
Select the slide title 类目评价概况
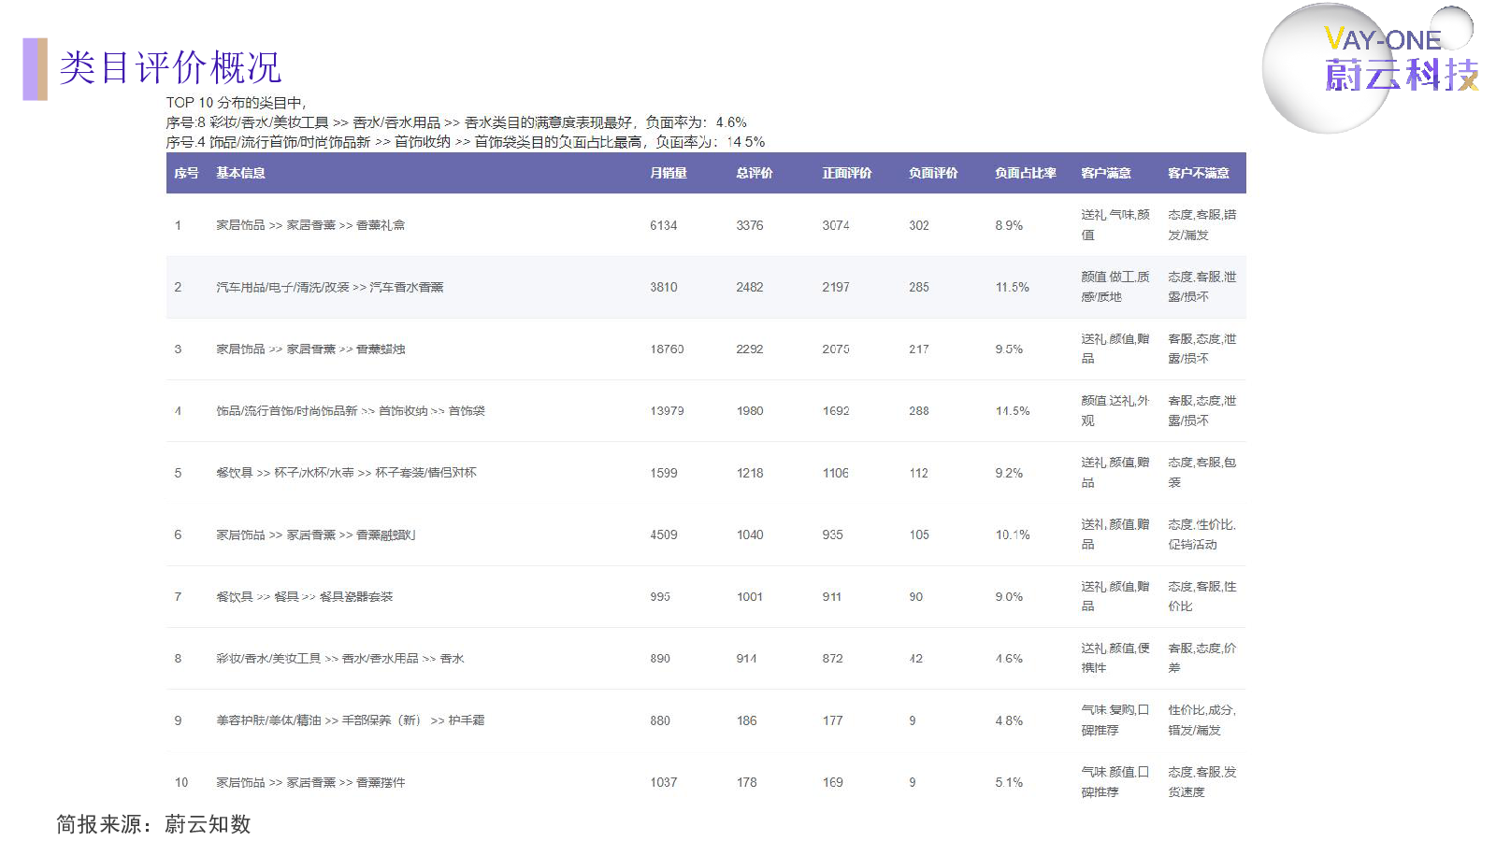[170, 68]
